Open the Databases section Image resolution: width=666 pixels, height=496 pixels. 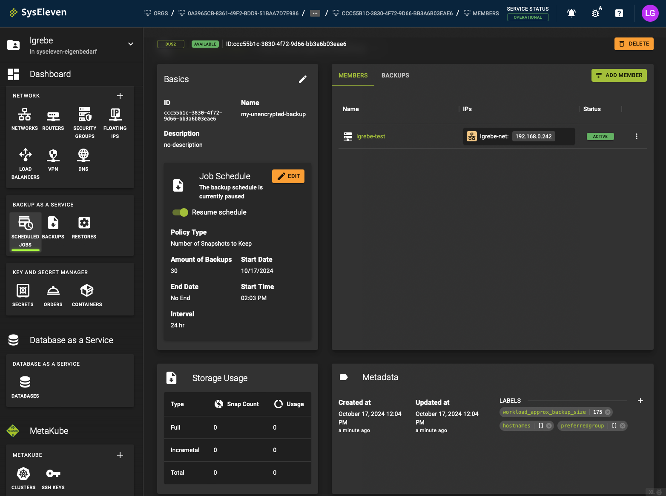(25, 387)
